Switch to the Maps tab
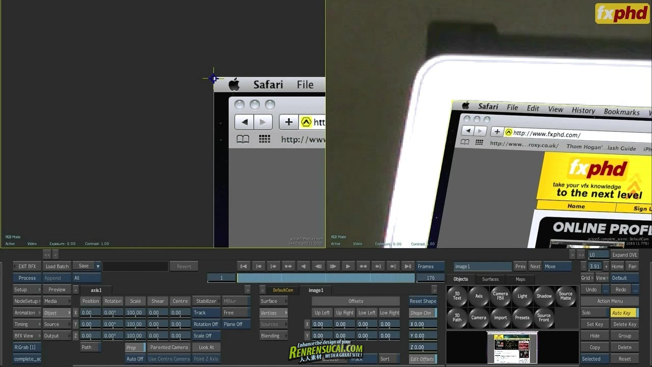 (520, 279)
